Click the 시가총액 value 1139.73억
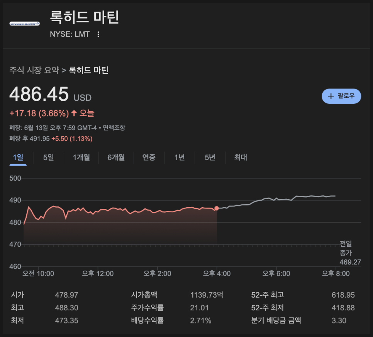Image resolution: width=373 pixels, height=337 pixels. (207, 295)
